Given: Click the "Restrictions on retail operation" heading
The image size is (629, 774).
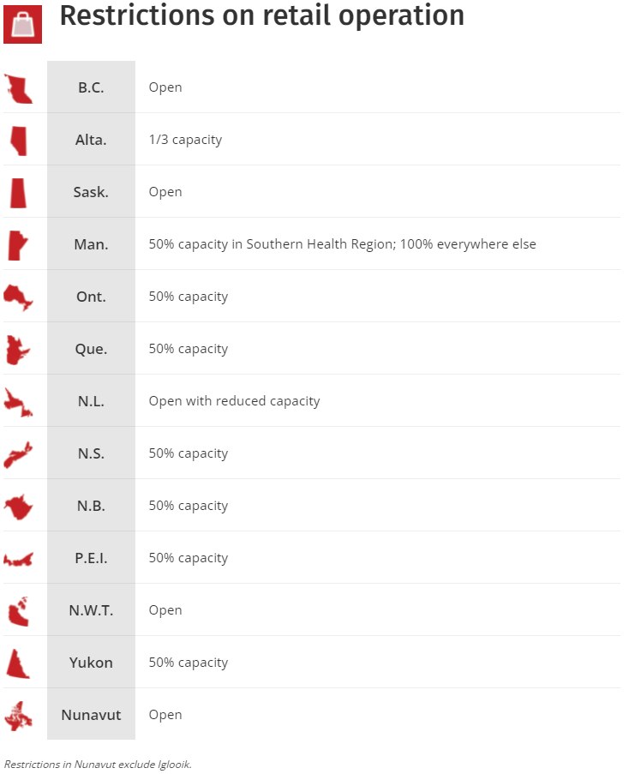Looking at the screenshot, I should coord(261,15).
